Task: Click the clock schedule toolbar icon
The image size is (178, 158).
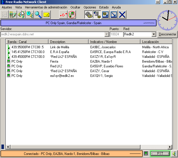Action: (30, 14)
